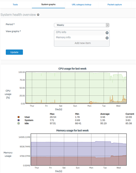Click the Update button
Viewport: 136px width, 173px height.
[14, 52]
